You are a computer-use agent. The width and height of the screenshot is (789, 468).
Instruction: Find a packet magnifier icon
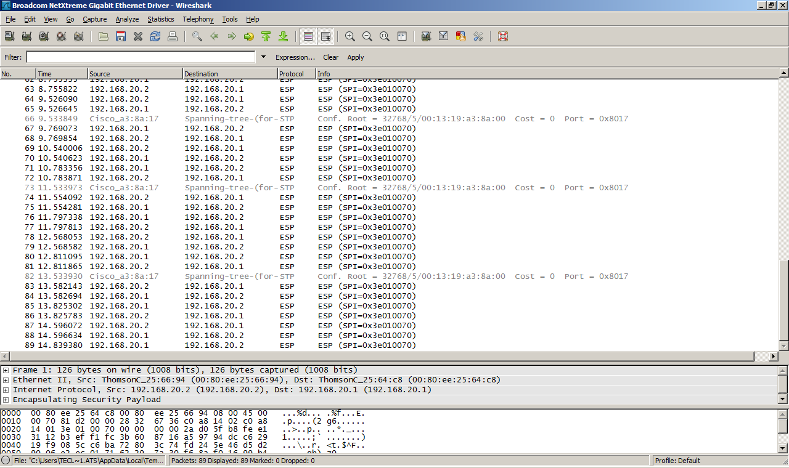197,36
